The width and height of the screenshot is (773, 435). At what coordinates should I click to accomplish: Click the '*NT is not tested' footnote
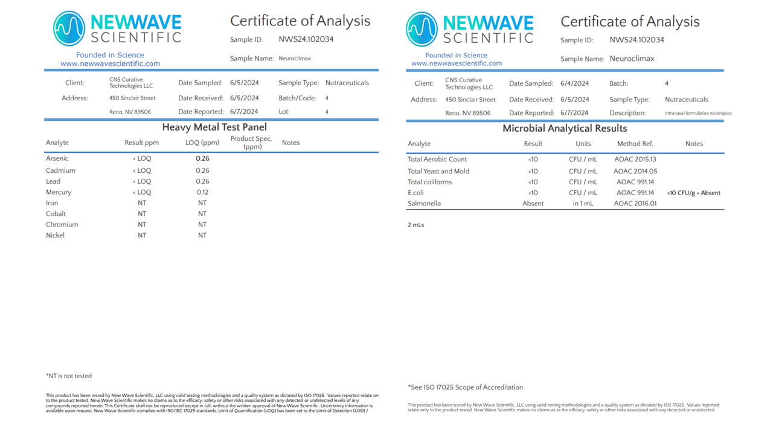click(69, 376)
